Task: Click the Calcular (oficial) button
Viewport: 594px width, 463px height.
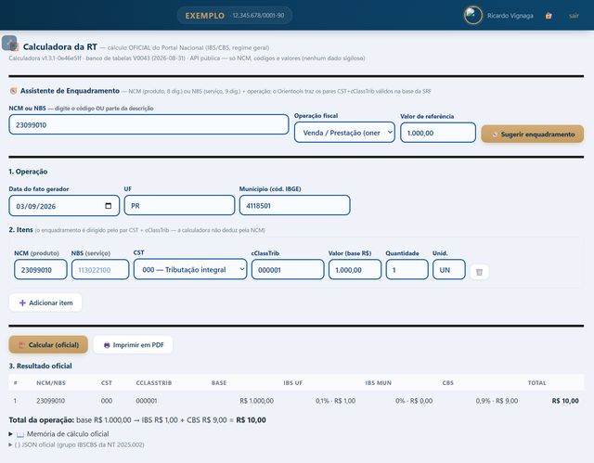Action: click(x=48, y=344)
